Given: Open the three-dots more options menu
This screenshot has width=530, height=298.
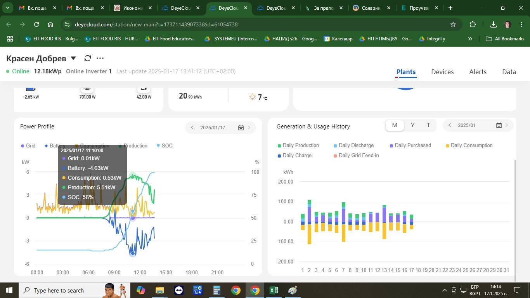Looking at the screenshot, I should (100, 58).
